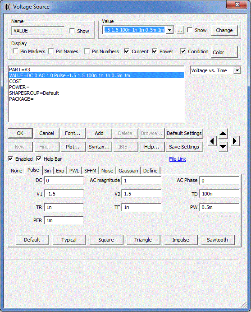Open the Color button in Display
This screenshot has height=312, width=251.
tap(224, 52)
